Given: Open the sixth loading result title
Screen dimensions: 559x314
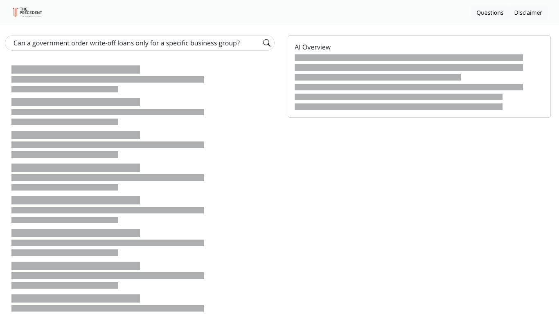Looking at the screenshot, I should coord(76,233).
